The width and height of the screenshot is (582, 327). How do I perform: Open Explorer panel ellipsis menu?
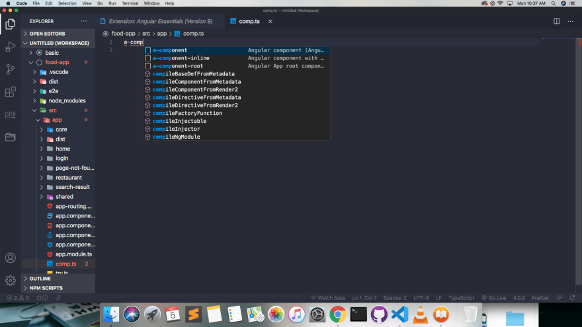pyautogui.click(x=84, y=21)
